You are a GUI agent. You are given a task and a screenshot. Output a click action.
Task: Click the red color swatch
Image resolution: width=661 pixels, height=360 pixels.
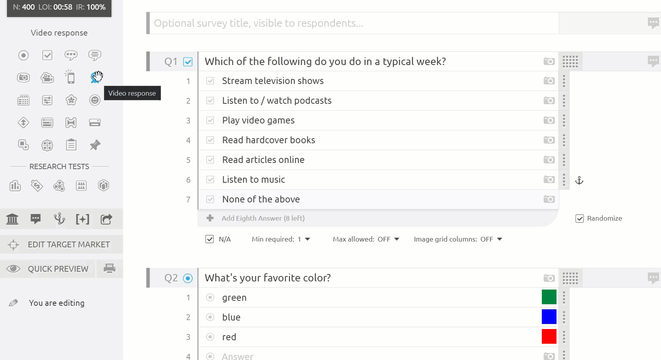pyautogui.click(x=549, y=336)
